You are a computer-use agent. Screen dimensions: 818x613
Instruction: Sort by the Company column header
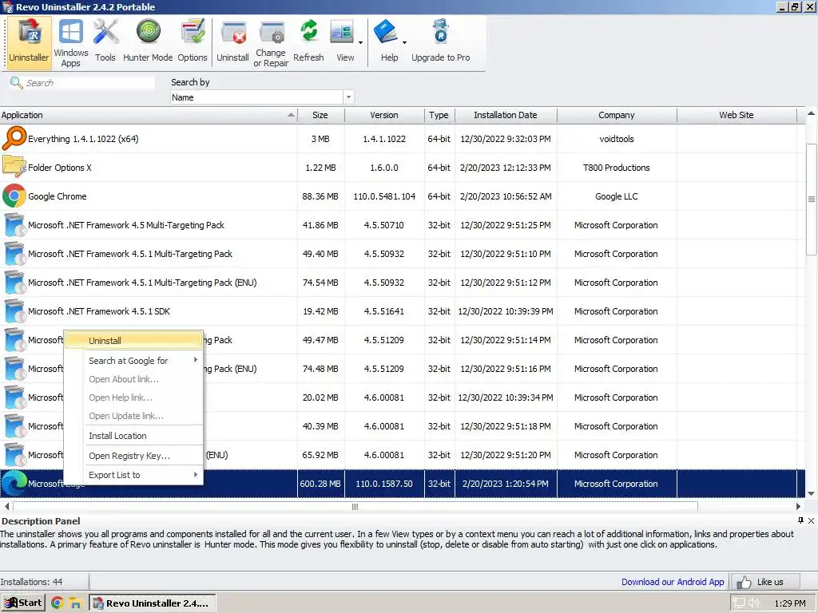coord(616,115)
